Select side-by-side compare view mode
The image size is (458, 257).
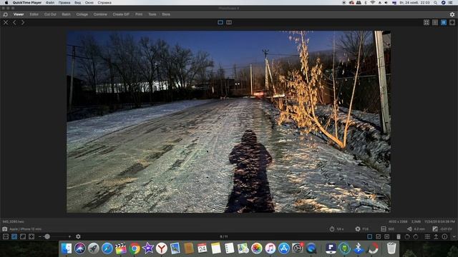point(229,22)
